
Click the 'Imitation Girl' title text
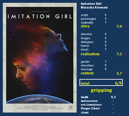[x=91, y=4]
